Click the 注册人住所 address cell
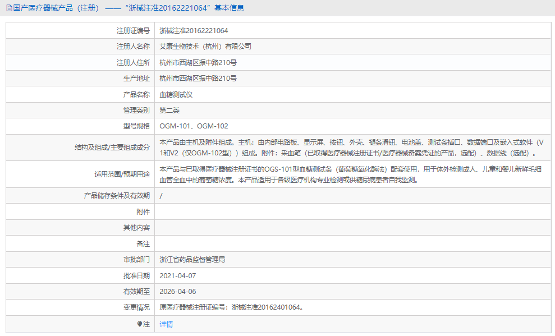 pos(200,62)
